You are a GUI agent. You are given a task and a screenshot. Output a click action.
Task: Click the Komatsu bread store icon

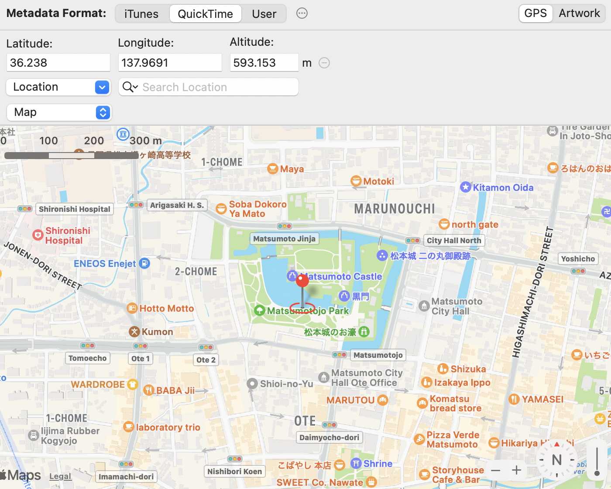422,403
